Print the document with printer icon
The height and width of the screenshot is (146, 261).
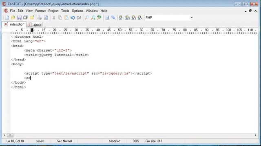point(40,17)
